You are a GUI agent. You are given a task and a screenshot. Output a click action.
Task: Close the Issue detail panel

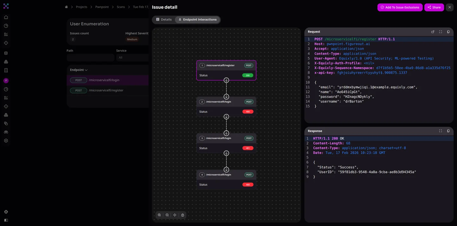[x=449, y=7]
